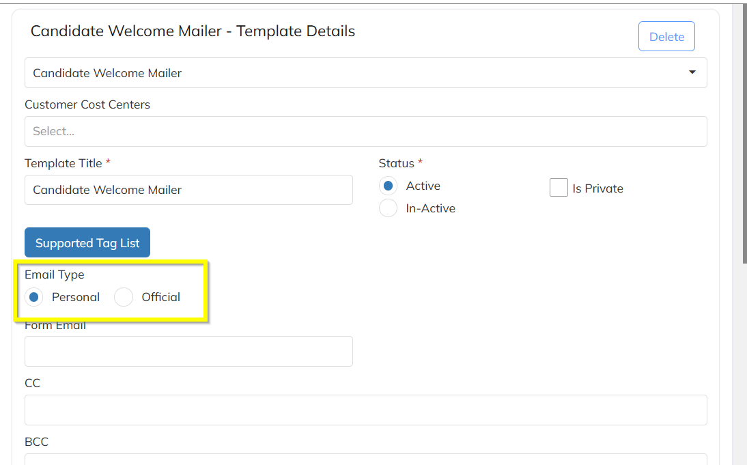Click the Official label text
Viewport: 747px width, 465px height.
click(161, 297)
